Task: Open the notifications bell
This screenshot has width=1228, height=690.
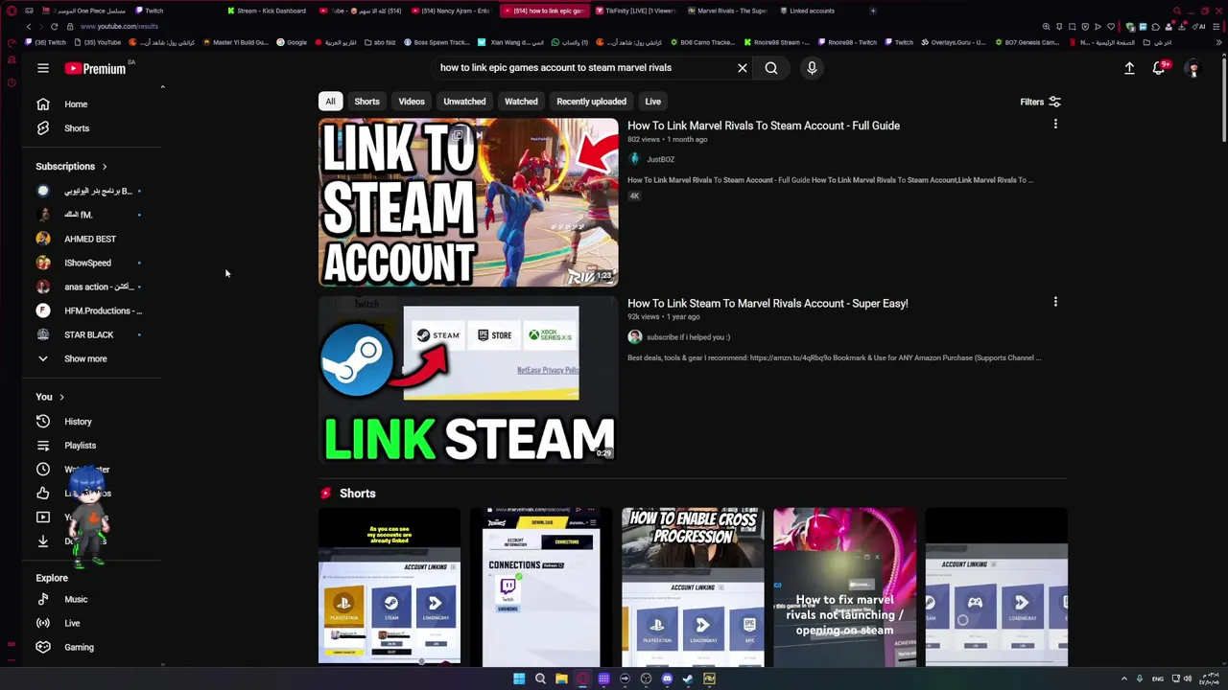Action: [1159, 68]
